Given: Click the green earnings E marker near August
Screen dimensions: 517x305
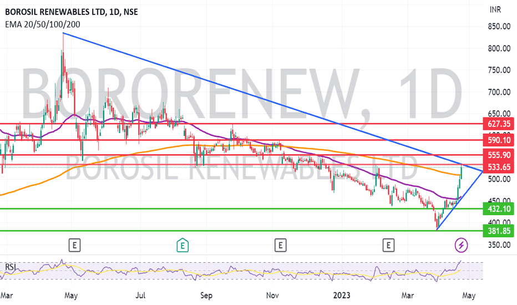Looking at the screenshot, I should click(183, 245).
